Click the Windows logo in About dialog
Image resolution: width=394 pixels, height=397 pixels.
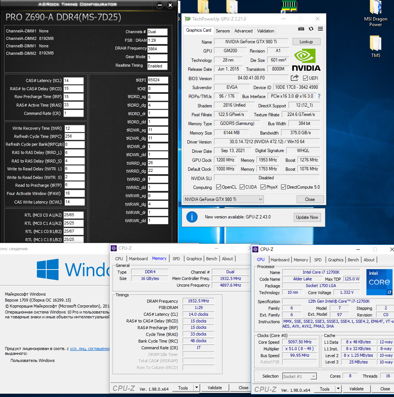(x=48, y=270)
